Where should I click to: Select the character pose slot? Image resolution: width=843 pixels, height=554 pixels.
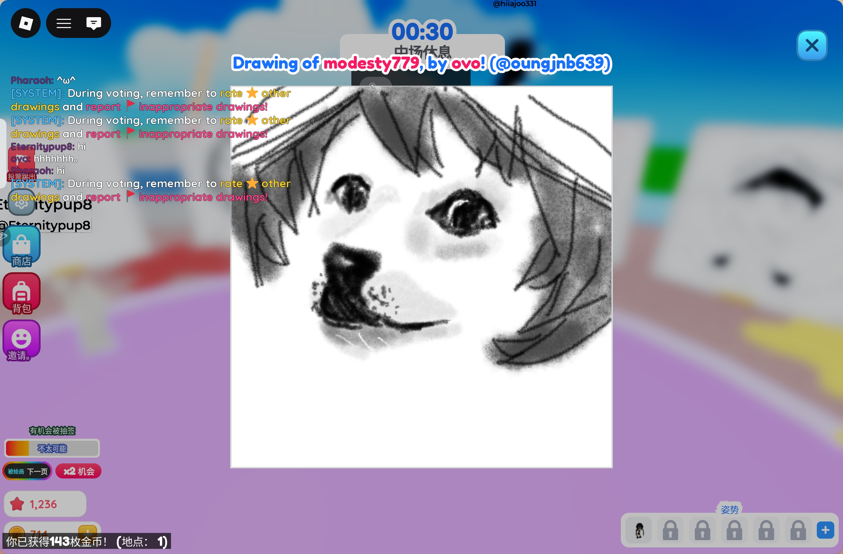[639, 530]
